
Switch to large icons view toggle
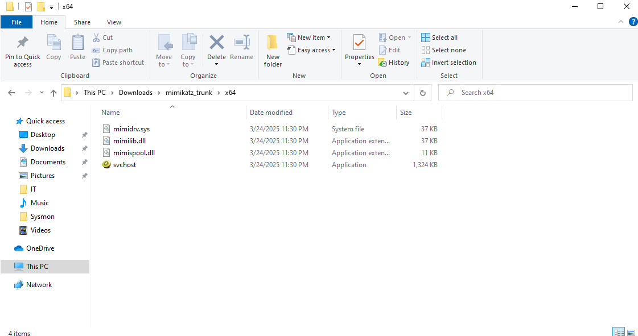pyautogui.click(x=631, y=332)
